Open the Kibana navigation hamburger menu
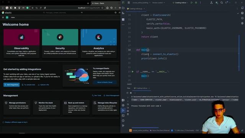 3,18
